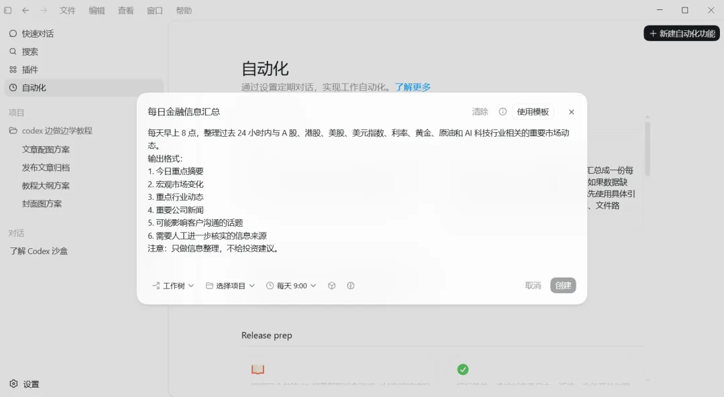Click the line 6. 需要人工进一步核实的信息来源
724x397 pixels.
click(x=207, y=235)
